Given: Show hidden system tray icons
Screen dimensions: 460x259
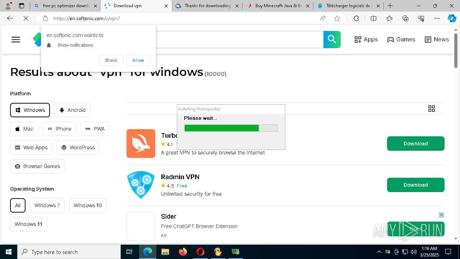Looking at the screenshot, I should 379,252.
